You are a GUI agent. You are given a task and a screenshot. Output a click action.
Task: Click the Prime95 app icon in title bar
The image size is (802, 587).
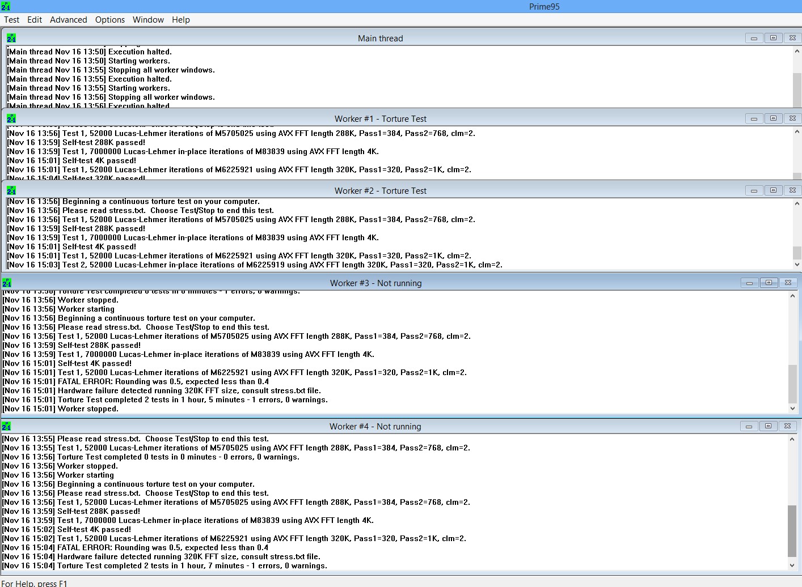coord(6,6)
